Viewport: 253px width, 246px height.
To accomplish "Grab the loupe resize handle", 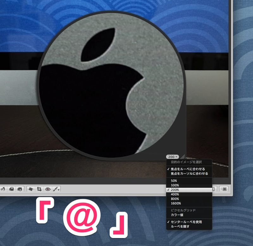I will coord(183,157).
